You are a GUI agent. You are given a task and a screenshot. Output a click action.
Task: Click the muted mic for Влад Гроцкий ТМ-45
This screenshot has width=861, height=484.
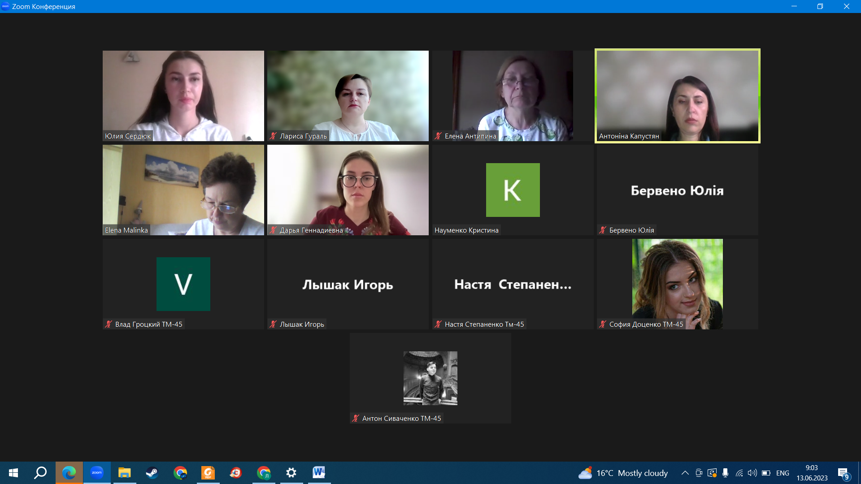pos(109,324)
